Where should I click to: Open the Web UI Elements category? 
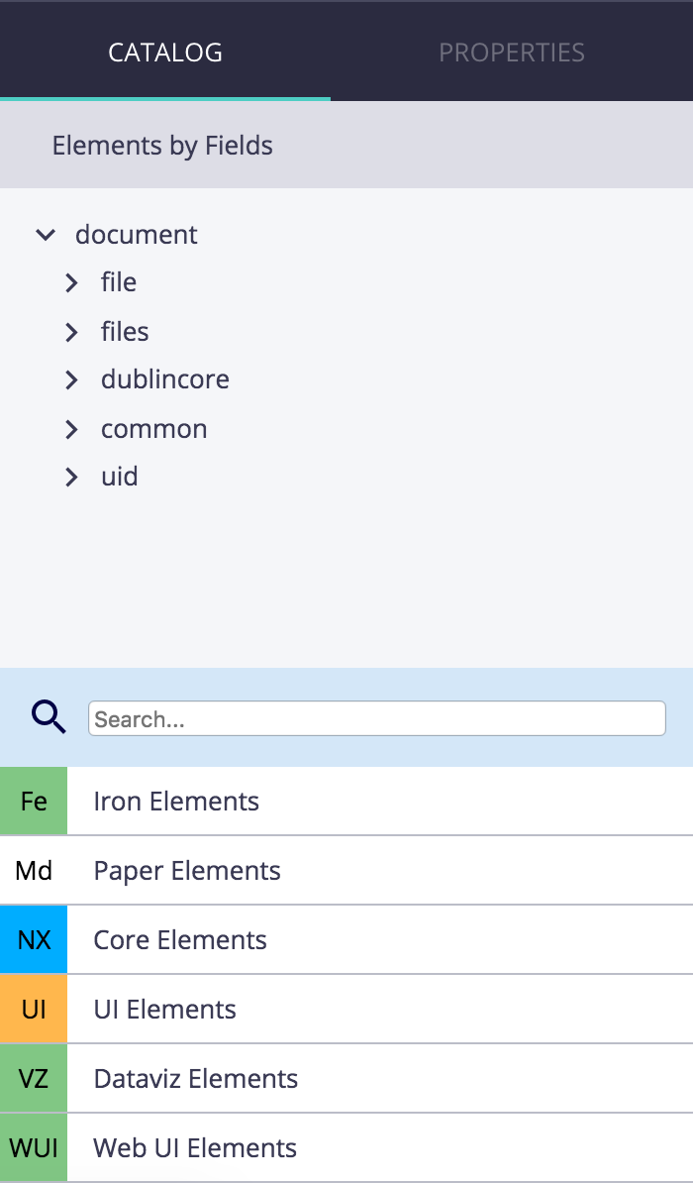tap(346, 1147)
